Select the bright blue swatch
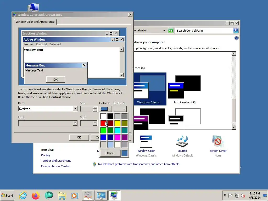The image size is (268, 201). pyautogui.click(x=103, y=137)
